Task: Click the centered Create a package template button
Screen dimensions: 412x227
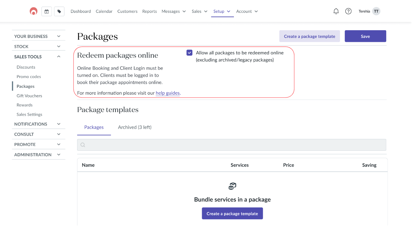Action: (232, 214)
